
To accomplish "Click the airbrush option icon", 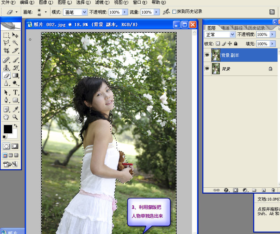I will tap(166, 12).
